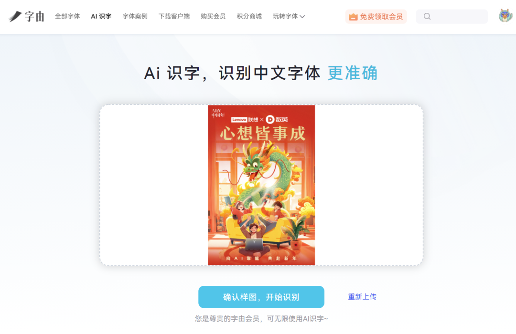516x334 pixels.
Task: Expand the 玩转字体 dropdown chevron
Action: tap(302, 16)
